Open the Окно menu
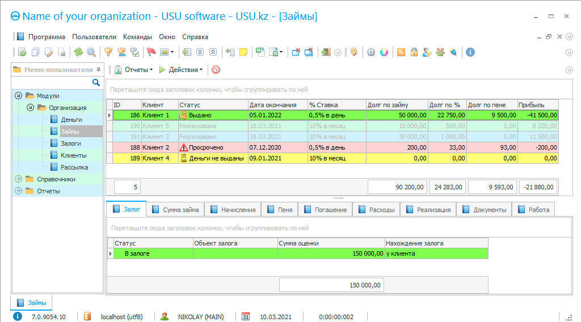 point(167,37)
